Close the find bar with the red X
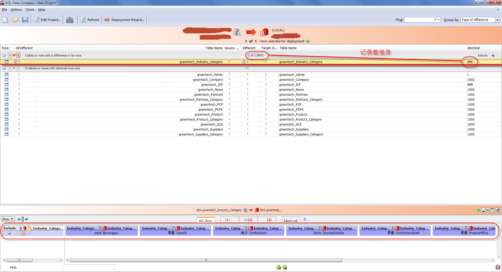Screen dimensions: 502x272 (x=498, y=267)
